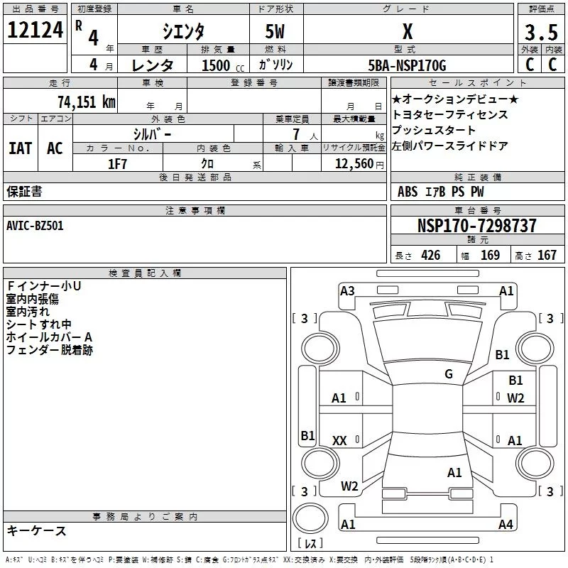Viewport: 568px width, 568px height.
Task: Click the 保証書 later-shipped item
Action: click(24, 191)
